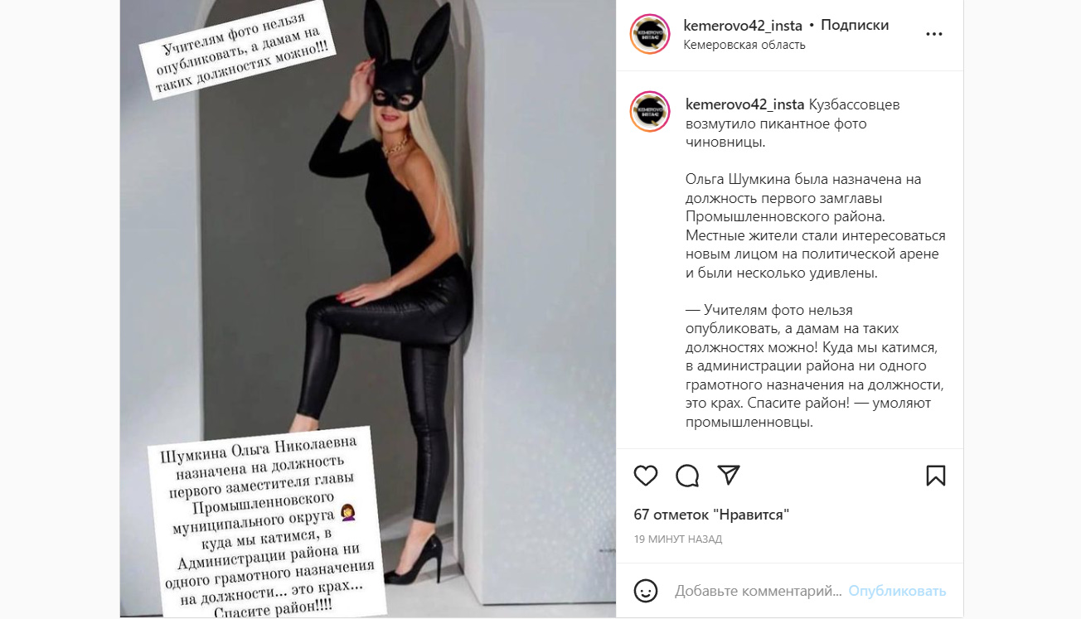Like the post with the heart icon
Screen dimensions: 1081x619
click(646, 475)
